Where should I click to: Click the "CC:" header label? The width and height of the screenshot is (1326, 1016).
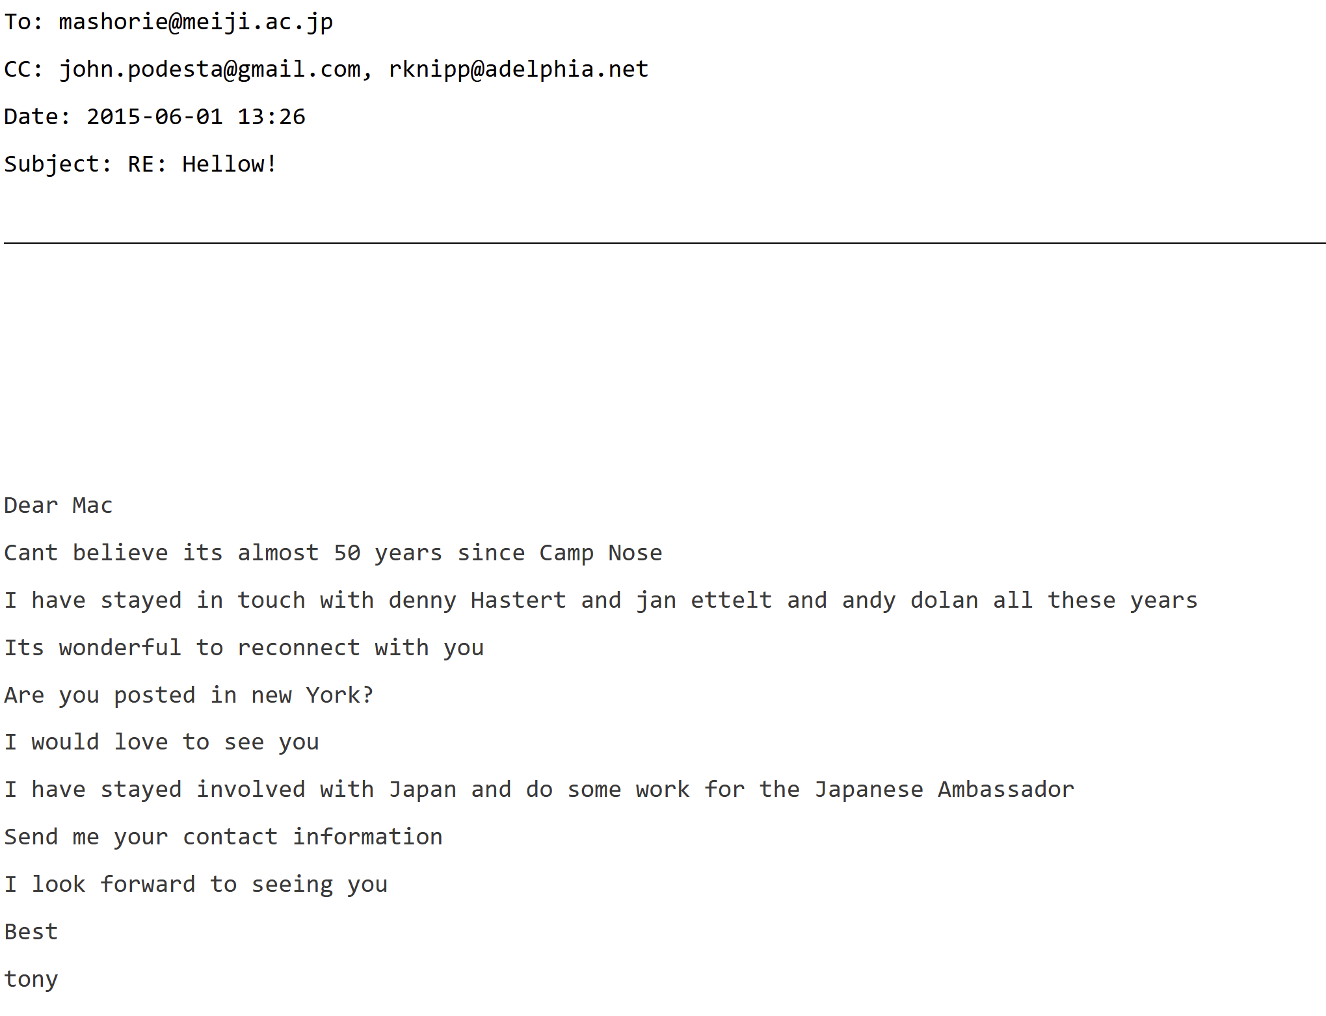23,70
